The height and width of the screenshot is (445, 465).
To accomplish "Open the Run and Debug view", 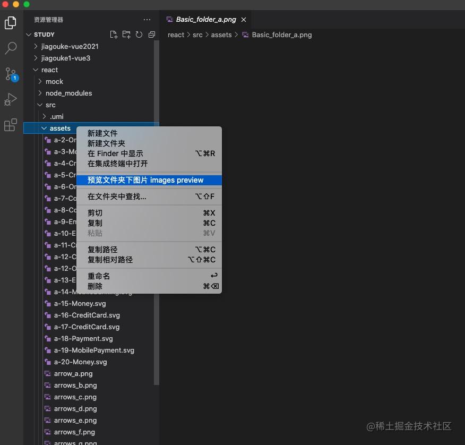I will (11, 99).
